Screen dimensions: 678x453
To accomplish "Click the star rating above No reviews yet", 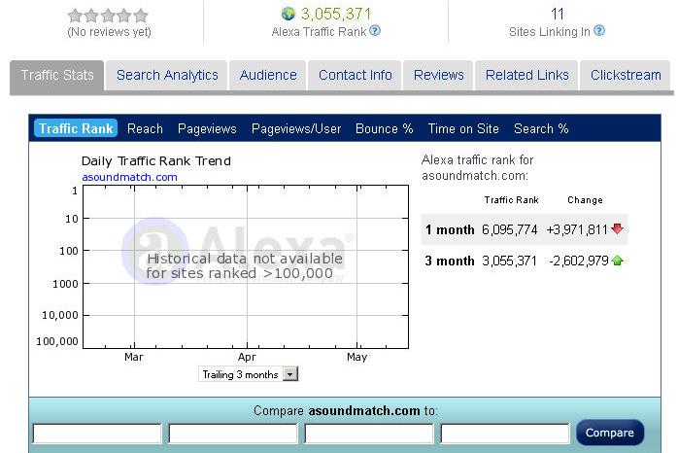I will coord(108,16).
